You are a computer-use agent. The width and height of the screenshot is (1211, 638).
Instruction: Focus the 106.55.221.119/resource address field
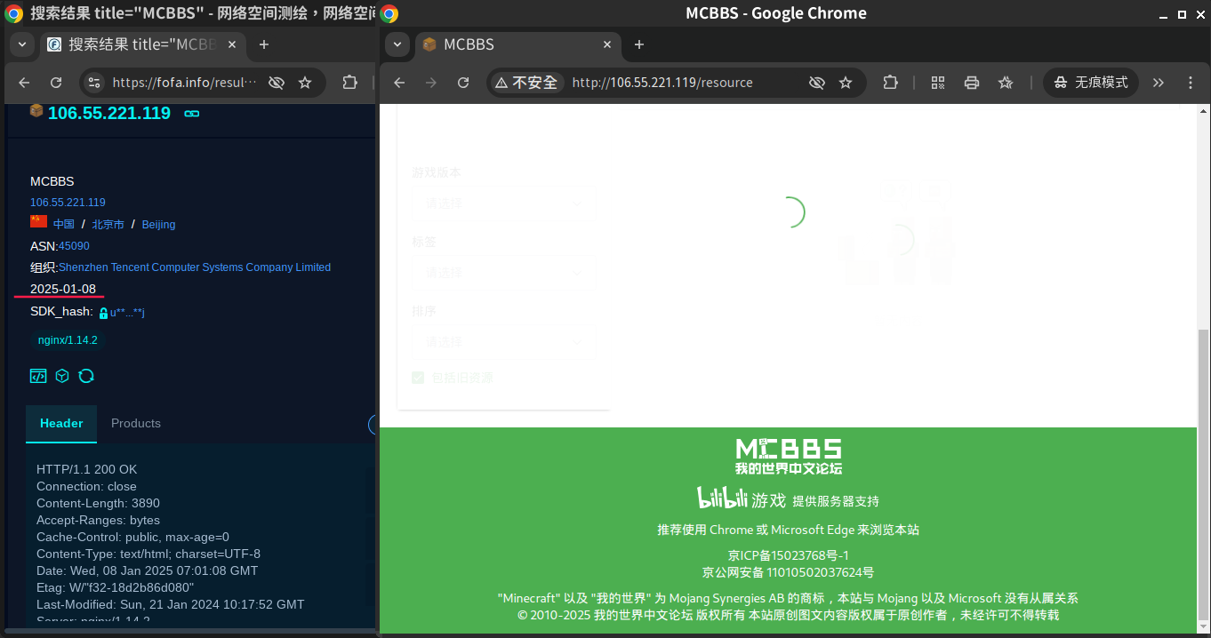[662, 83]
